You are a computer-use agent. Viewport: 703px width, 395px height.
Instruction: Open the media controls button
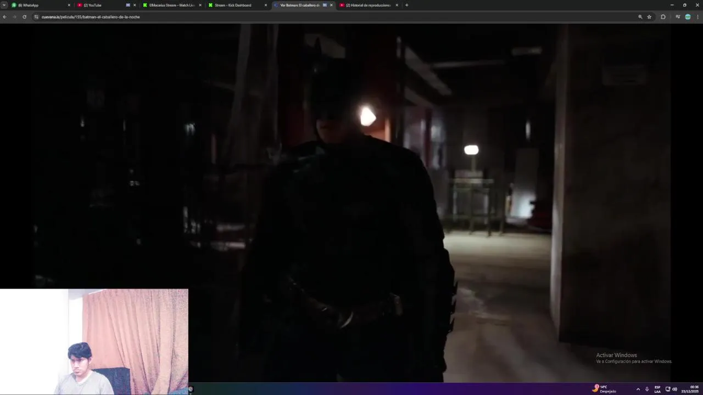[x=678, y=17]
